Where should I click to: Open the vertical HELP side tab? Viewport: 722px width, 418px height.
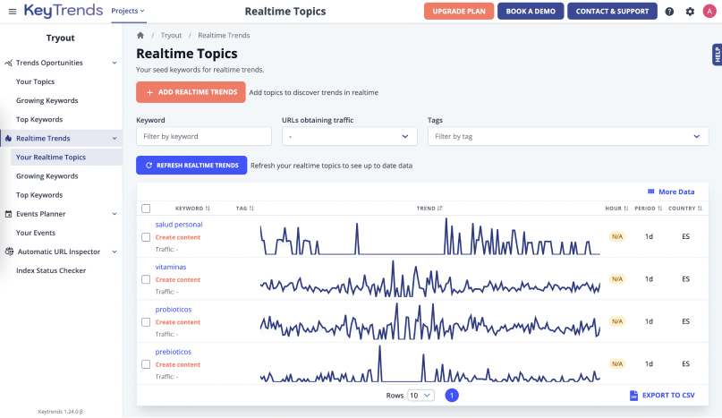717,55
